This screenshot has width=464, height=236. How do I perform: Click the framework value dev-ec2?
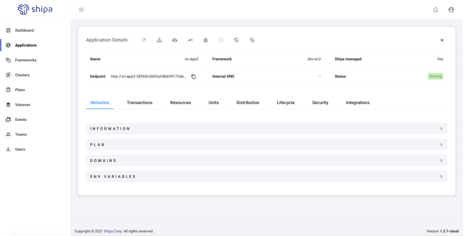[314, 59]
